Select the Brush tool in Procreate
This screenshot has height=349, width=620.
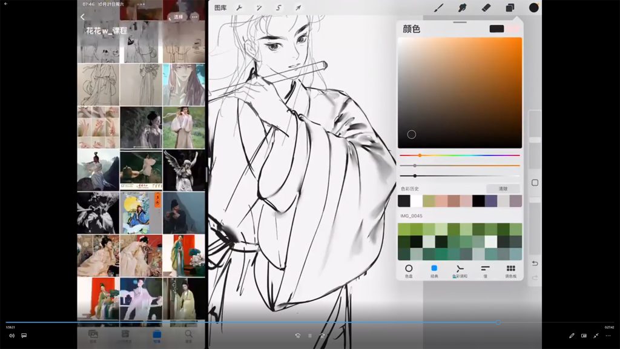440,8
